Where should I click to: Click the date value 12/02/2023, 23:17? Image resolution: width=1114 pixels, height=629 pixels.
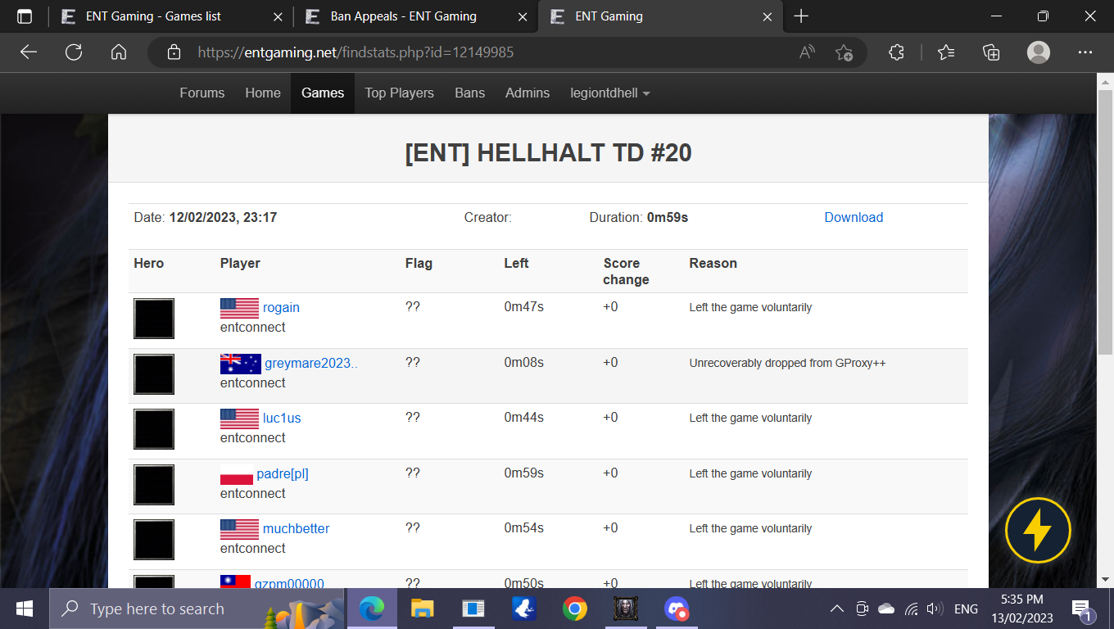click(223, 217)
